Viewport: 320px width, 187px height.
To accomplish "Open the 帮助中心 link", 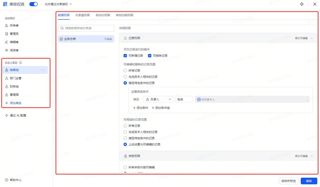I will [13, 180].
